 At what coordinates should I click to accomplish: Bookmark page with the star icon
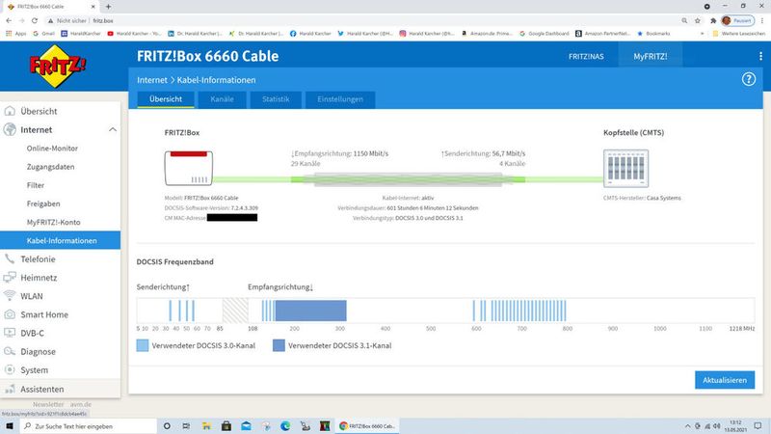tap(697, 20)
